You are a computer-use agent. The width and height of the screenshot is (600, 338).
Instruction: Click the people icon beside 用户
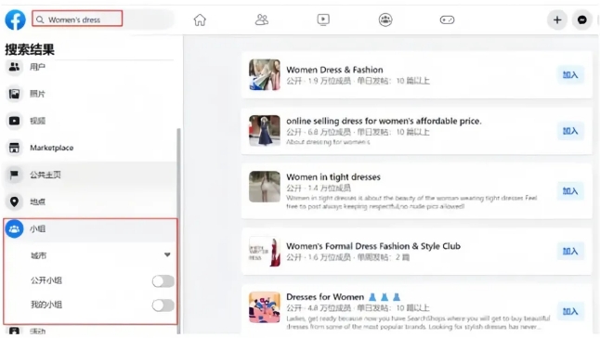(x=14, y=67)
